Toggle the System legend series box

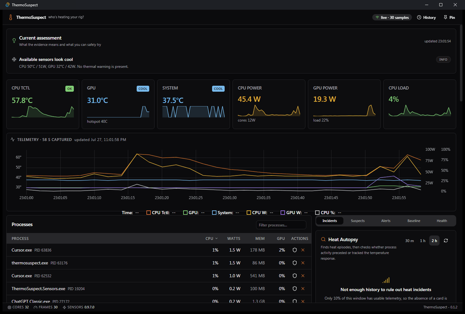pyautogui.click(x=214, y=213)
